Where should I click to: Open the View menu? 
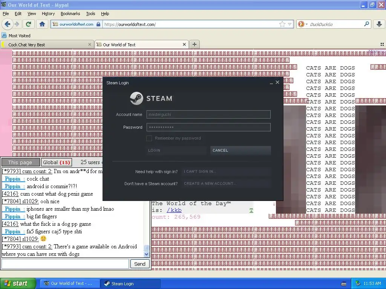click(x=32, y=14)
